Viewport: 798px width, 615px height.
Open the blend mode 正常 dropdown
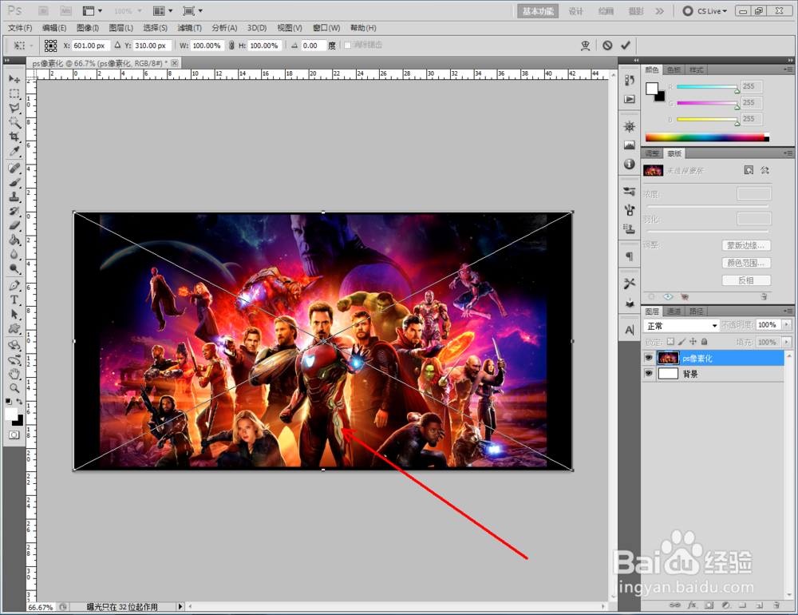point(681,326)
